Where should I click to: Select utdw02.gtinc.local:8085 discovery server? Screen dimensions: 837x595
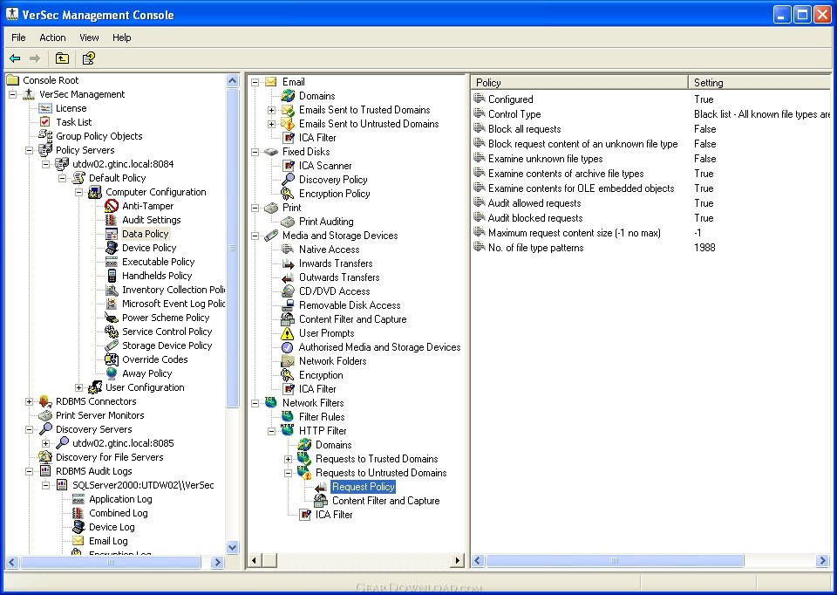123,443
